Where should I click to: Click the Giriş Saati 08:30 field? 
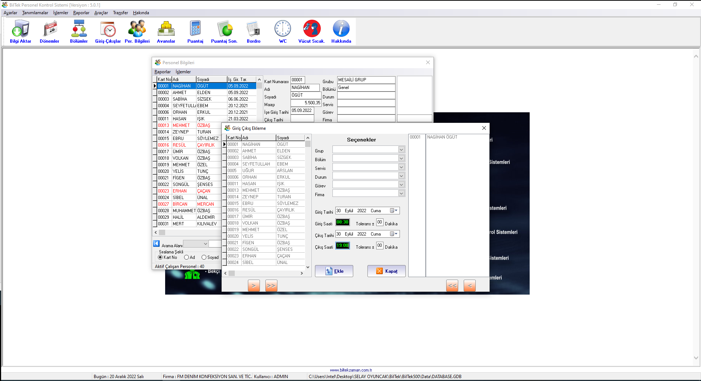point(343,222)
